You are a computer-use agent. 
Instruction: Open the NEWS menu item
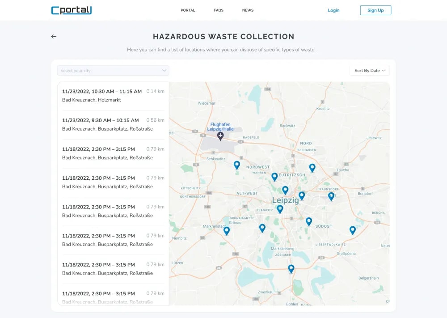tap(248, 10)
